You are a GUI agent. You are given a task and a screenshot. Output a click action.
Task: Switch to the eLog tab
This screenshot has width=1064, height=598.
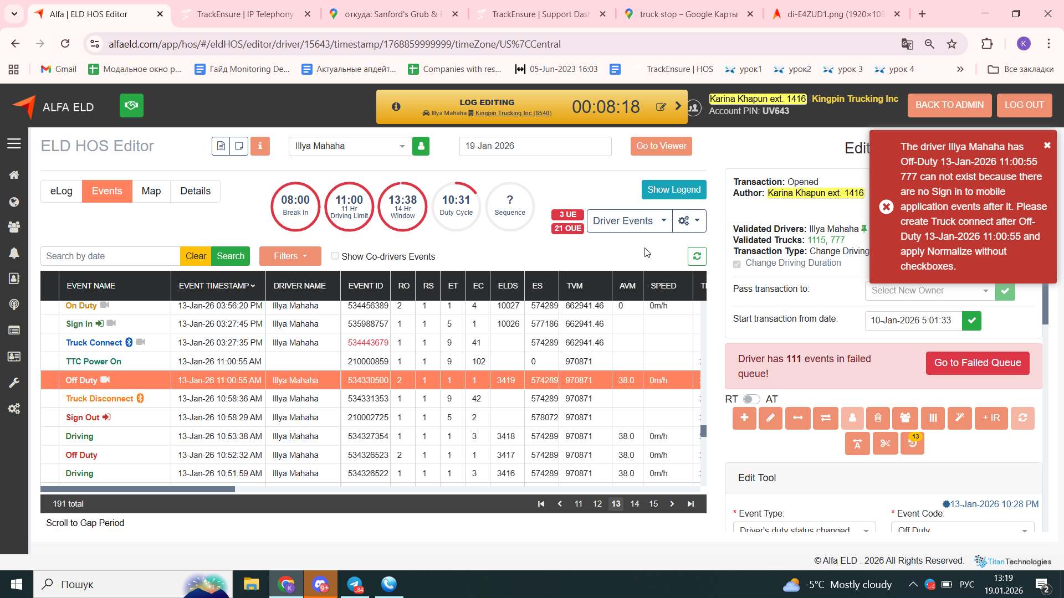61,191
